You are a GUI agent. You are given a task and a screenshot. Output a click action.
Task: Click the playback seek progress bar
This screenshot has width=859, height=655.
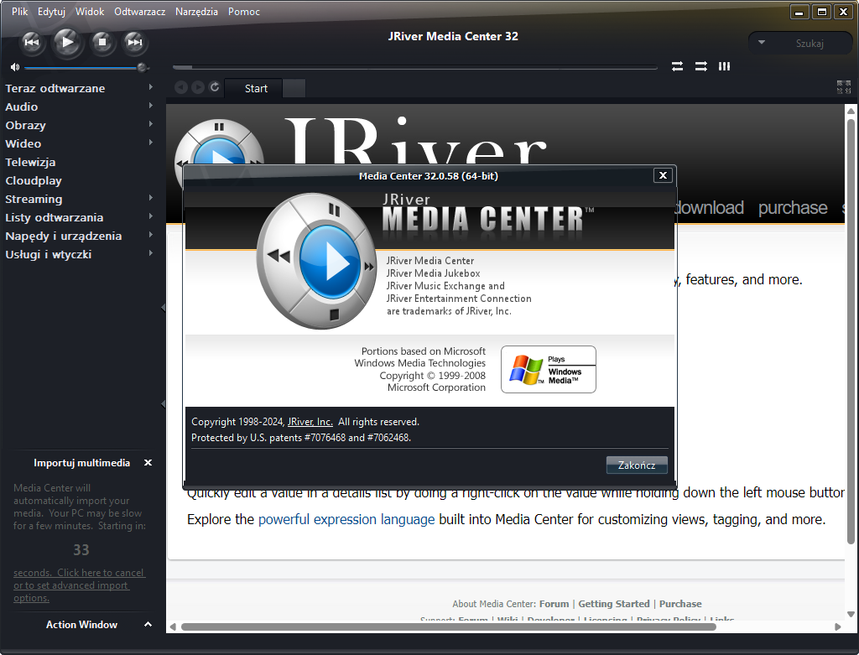click(414, 67)
